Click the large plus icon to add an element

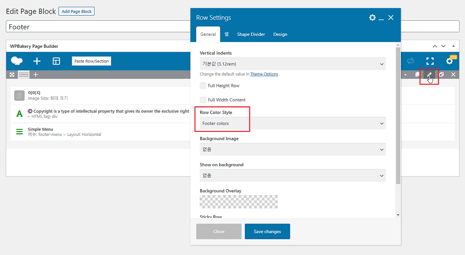click(x=37, y=61)
